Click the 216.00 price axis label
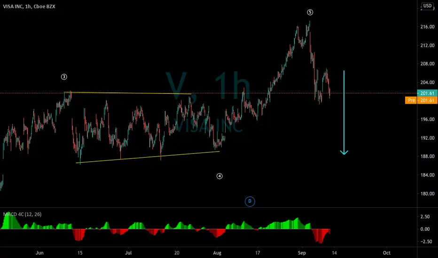The height and width of the screenshot is (258, 438). tap(427, 27)
